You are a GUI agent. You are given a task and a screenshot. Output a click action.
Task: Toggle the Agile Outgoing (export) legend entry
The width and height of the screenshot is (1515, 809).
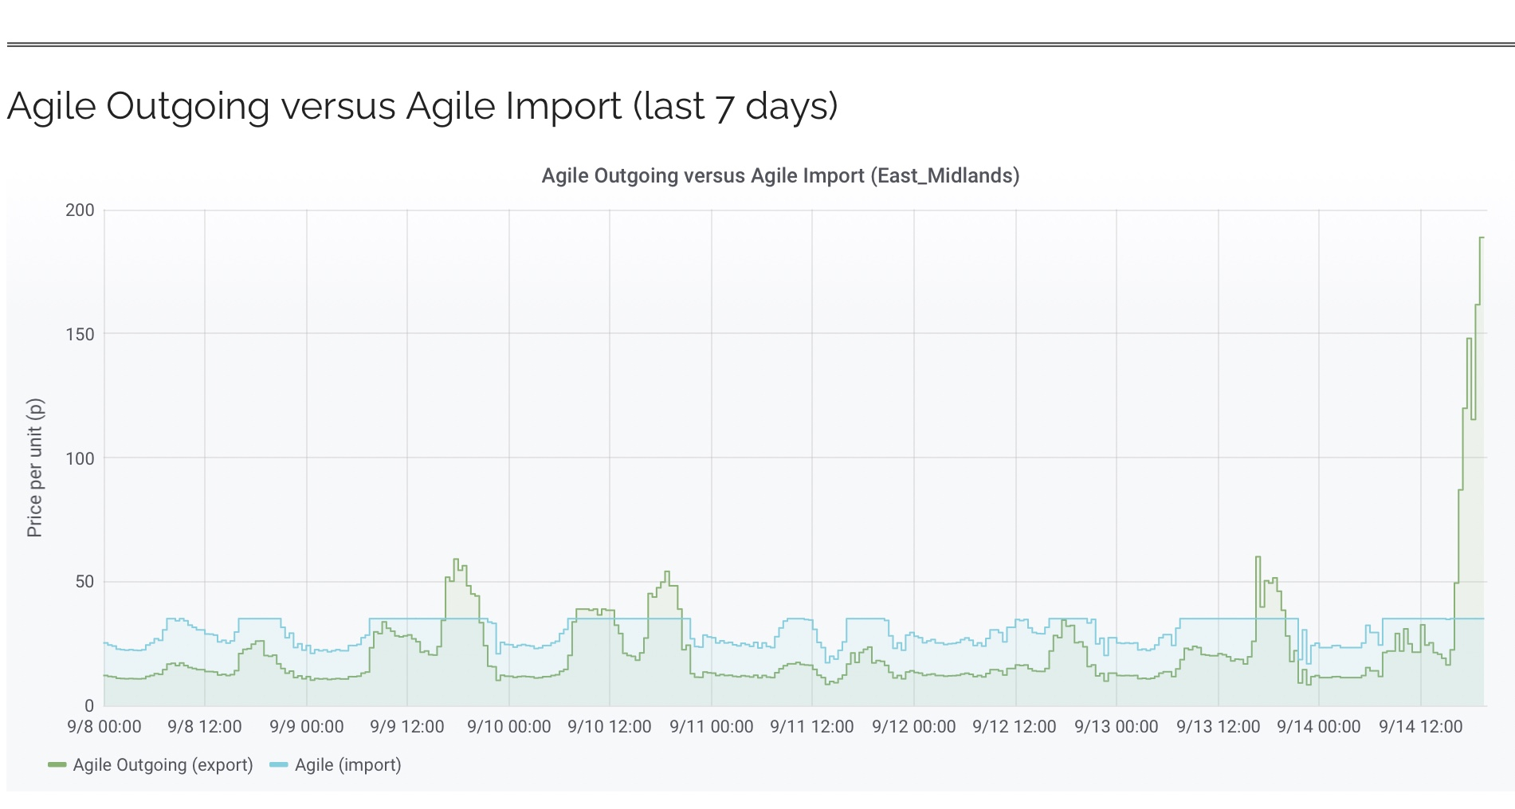point(151,765)
